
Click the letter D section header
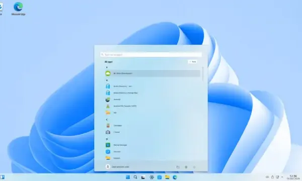[107, 139]
